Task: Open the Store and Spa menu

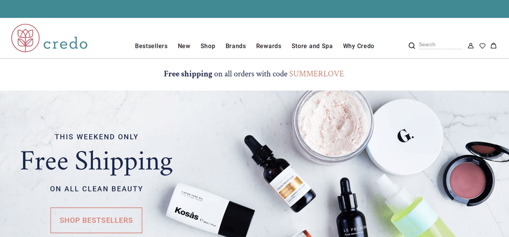Action: click(312, 46)
